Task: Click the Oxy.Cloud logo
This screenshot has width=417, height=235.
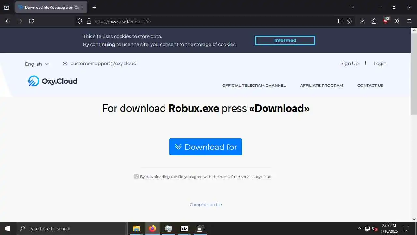Action: click(x=53, y=81)
